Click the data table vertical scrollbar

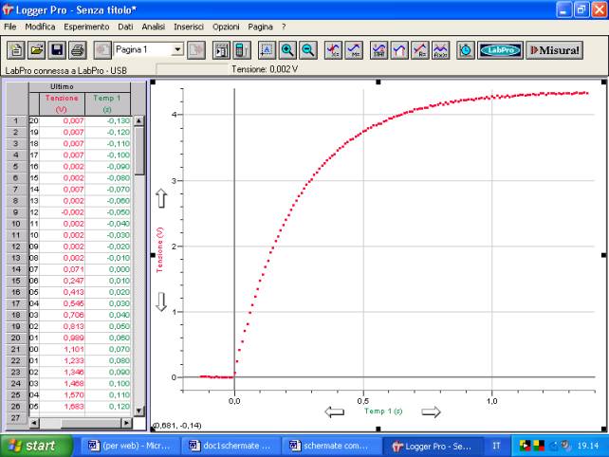tap(139, 265)
